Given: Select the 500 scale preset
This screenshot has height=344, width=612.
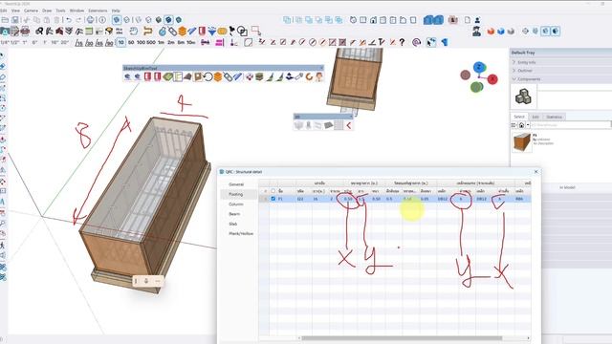Looking at the screenshot, I should point(151,42).
